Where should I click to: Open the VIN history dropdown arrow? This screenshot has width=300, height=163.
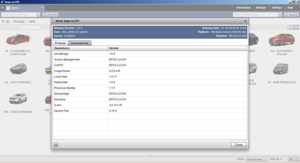(x=38, y=15)
